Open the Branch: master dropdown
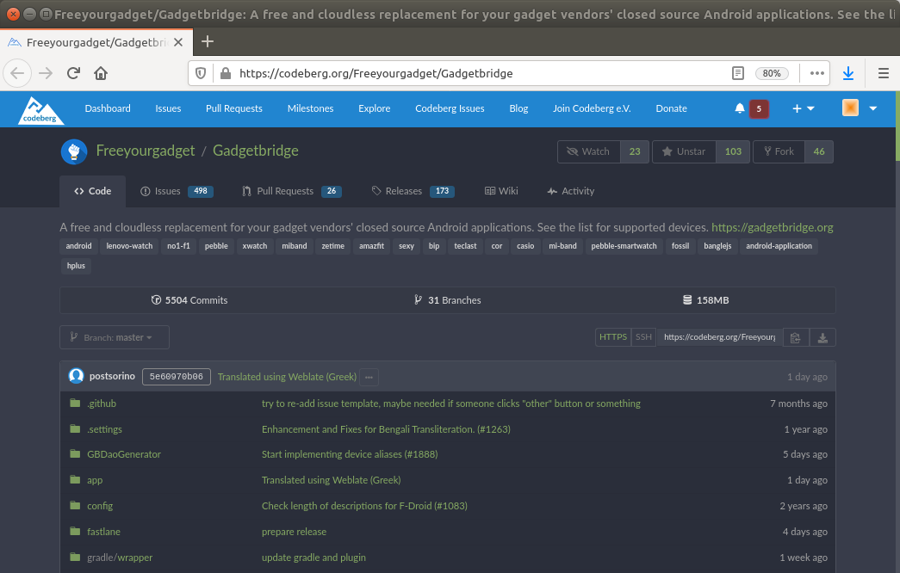 (114, 336)
